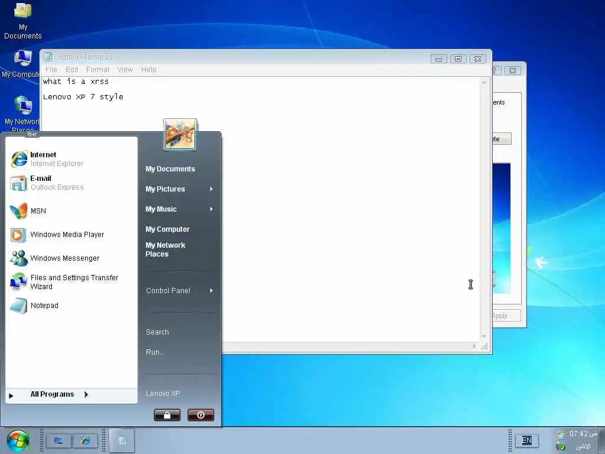The width and height of the screenshot is (605, 454).
Task: Open My Network Places in Start menu
Action: point(165,249)
